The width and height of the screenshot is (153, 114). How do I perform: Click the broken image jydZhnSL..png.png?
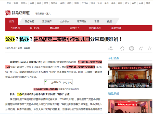point(58,82)
